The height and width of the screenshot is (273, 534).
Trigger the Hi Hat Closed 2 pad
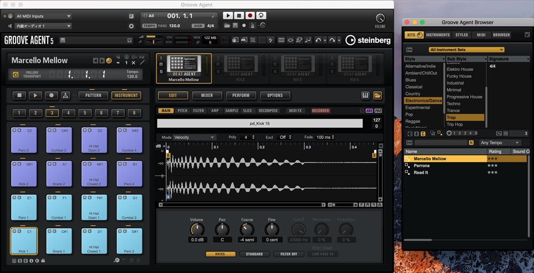pyautogui.click(x=94, y=174)
